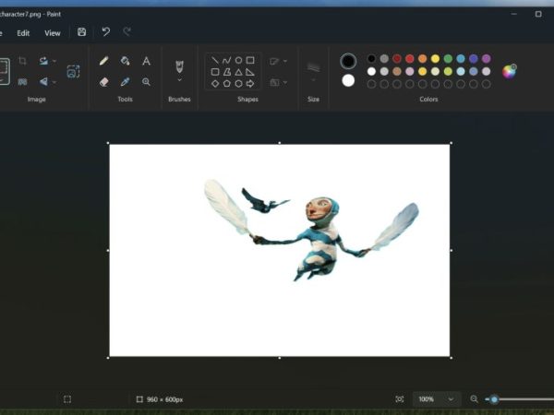Image resolution: width=554 pixels, height=415 pixels.
Task: Choose the Oval shape
Action: point(238,60)
